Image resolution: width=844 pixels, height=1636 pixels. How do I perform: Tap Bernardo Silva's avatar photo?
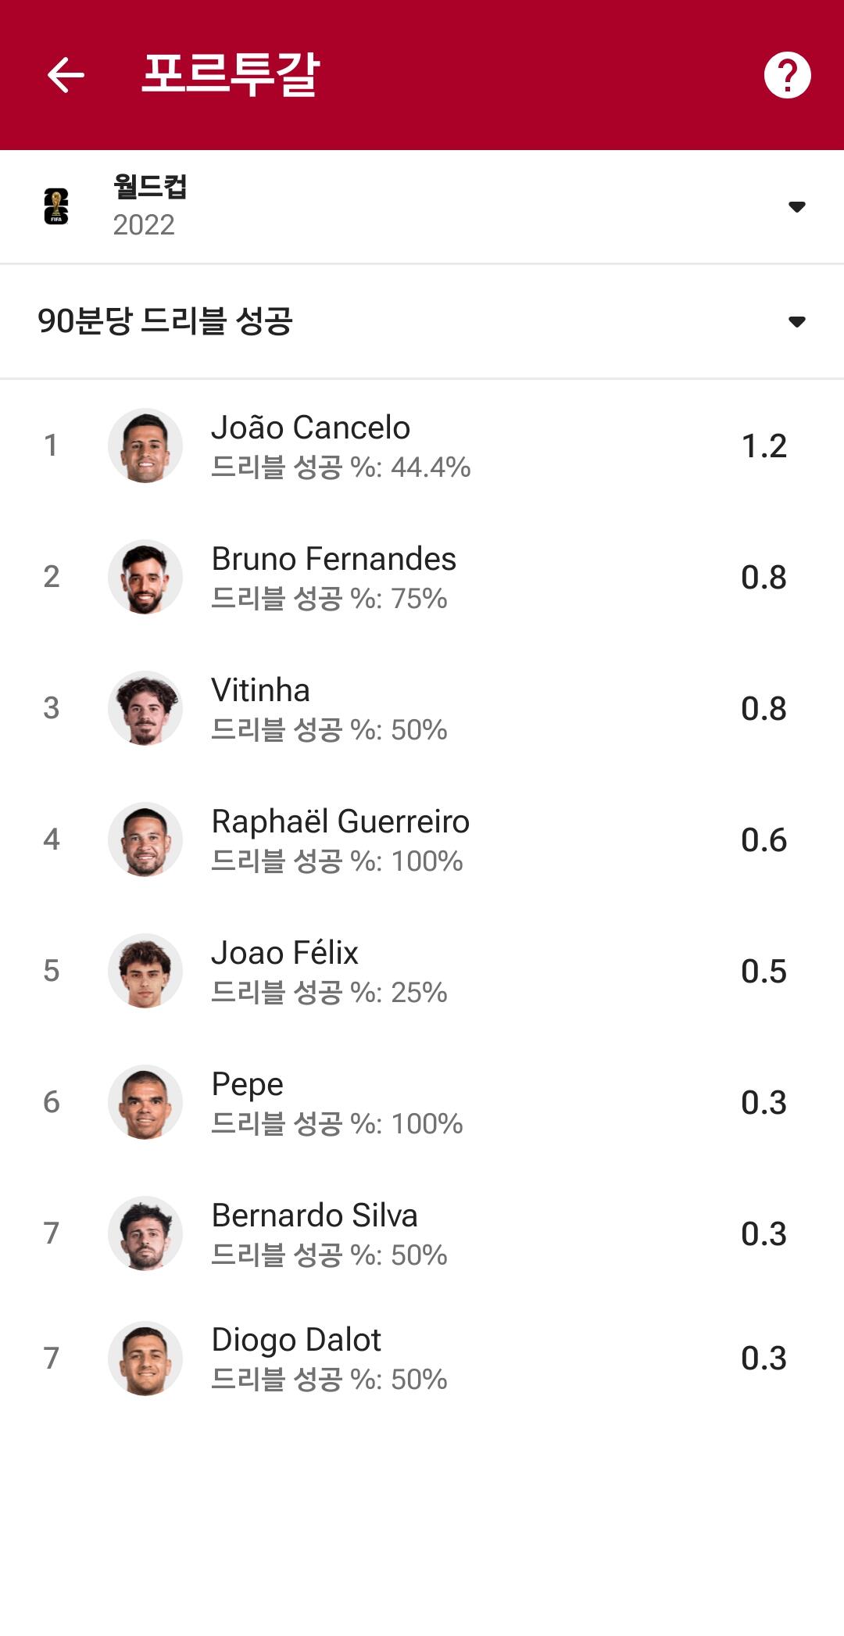tap(145, 1233)
